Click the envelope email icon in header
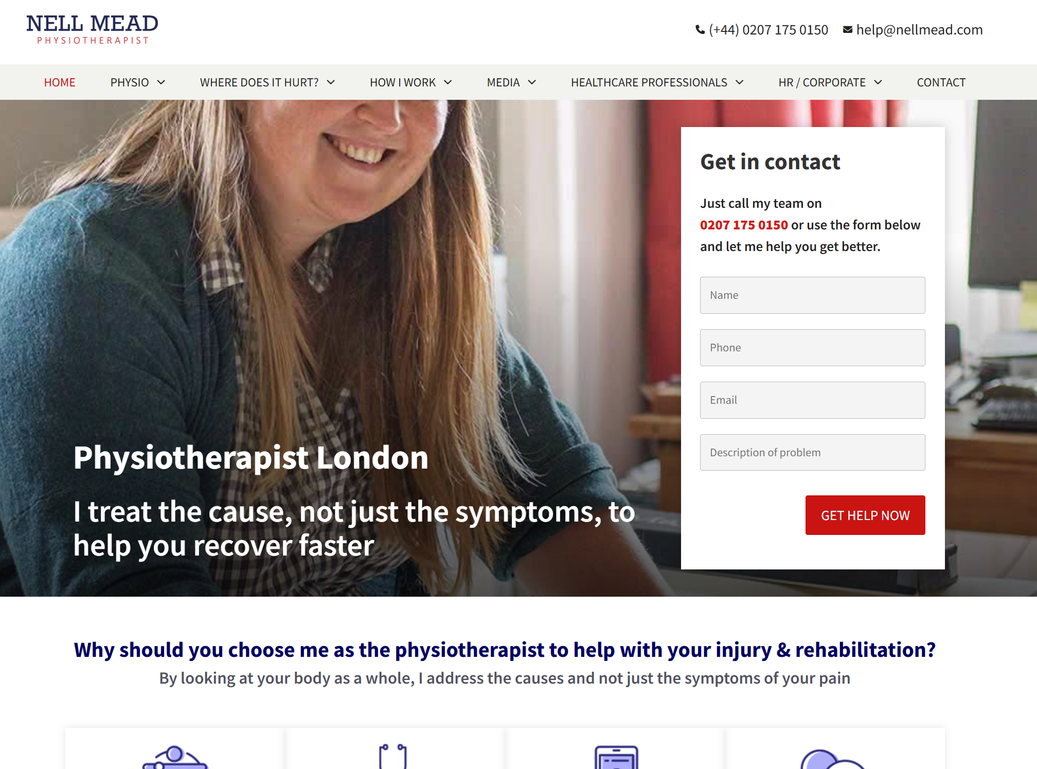 848,30
